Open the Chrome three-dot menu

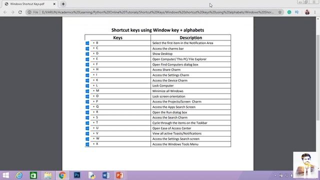click(x=315, y=12)
